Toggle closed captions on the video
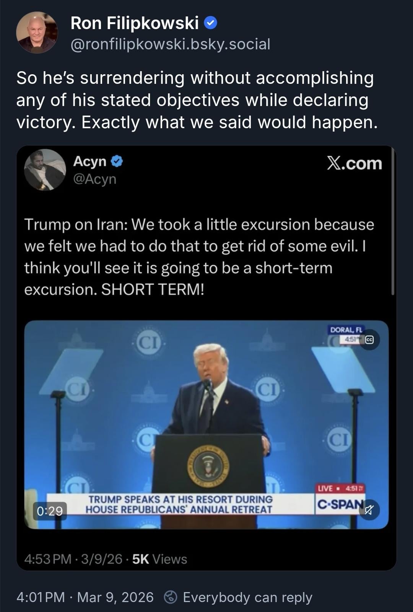Image resolution: width=413 pixels, height=612 pixels. [369, 339]
